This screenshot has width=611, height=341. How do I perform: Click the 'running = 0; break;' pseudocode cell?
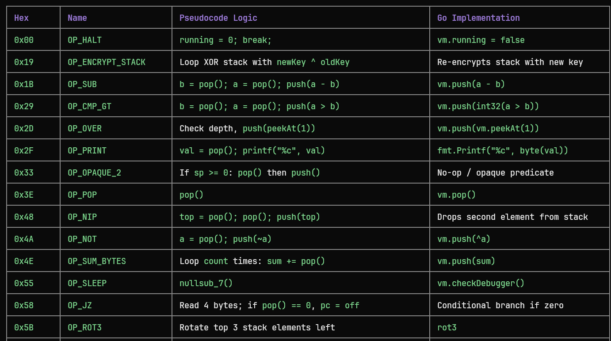(301, 40)
